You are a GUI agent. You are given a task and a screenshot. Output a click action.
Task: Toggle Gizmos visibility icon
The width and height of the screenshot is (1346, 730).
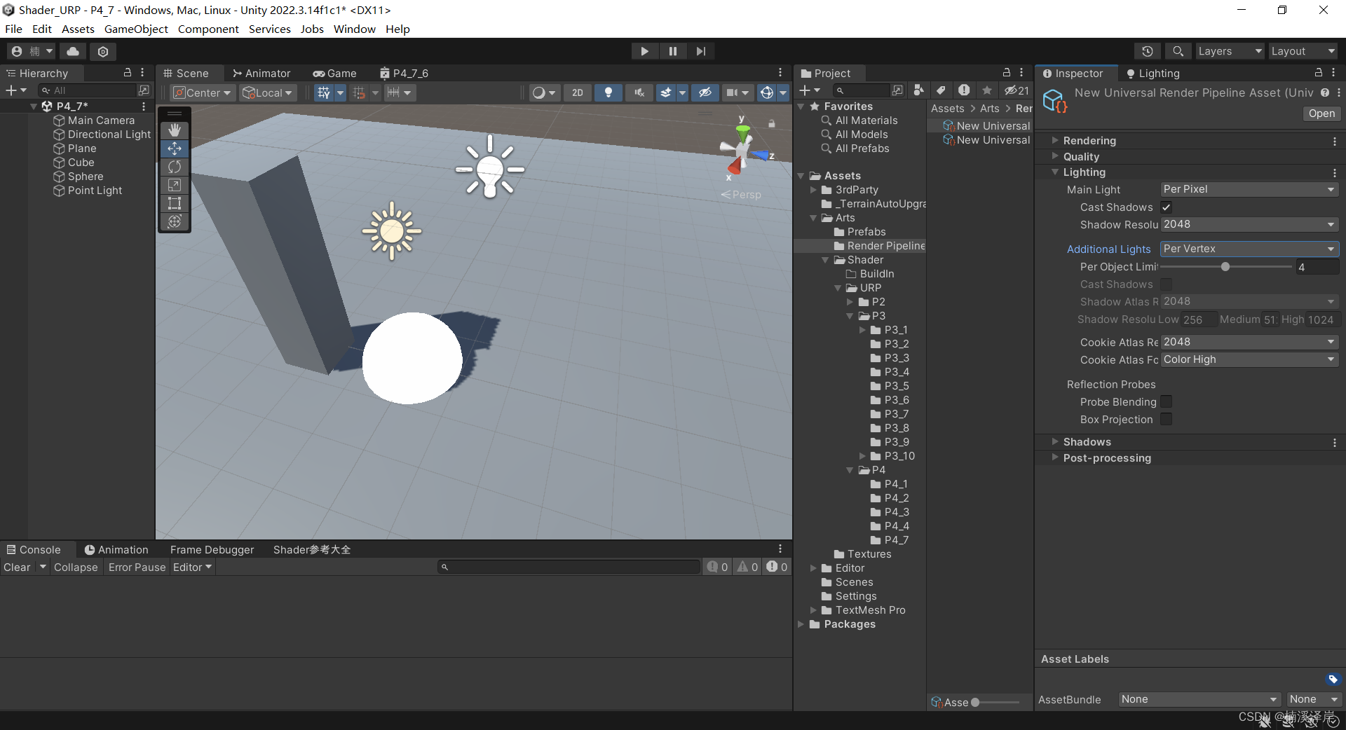767,92
